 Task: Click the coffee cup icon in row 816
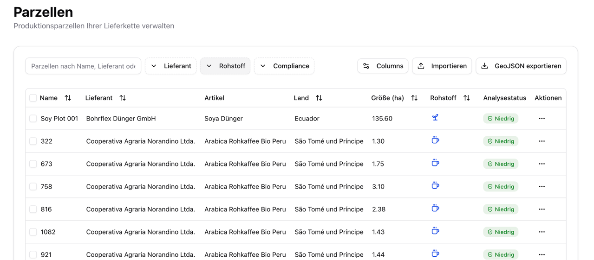(x=435, y=209)
